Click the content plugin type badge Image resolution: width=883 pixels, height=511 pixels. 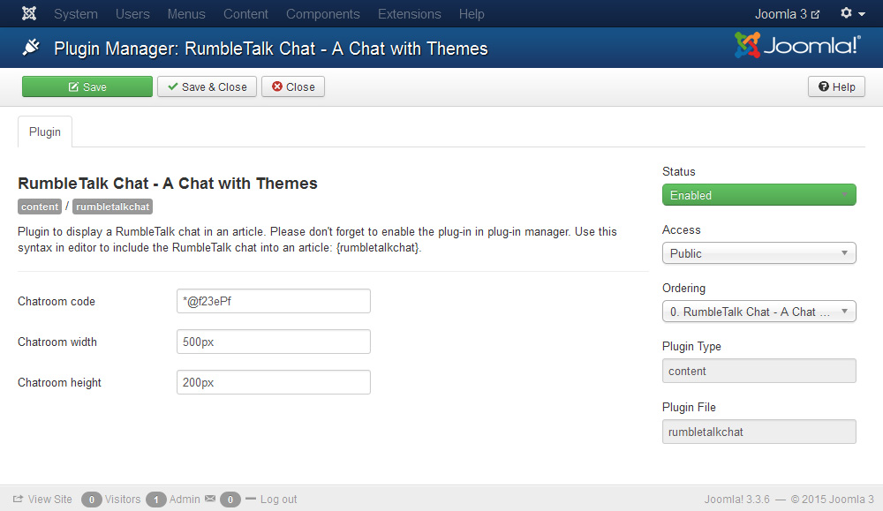(39, 207)
